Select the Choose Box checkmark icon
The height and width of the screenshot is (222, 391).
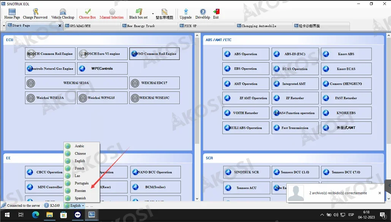pyautogui.click(x=87, y=12)
